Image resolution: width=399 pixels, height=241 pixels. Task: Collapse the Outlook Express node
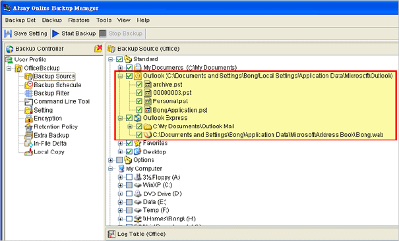tap(121, 118)
